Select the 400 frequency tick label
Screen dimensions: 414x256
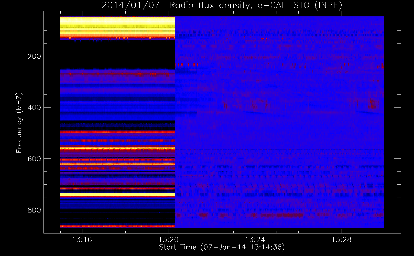click(x=34, y=108)
